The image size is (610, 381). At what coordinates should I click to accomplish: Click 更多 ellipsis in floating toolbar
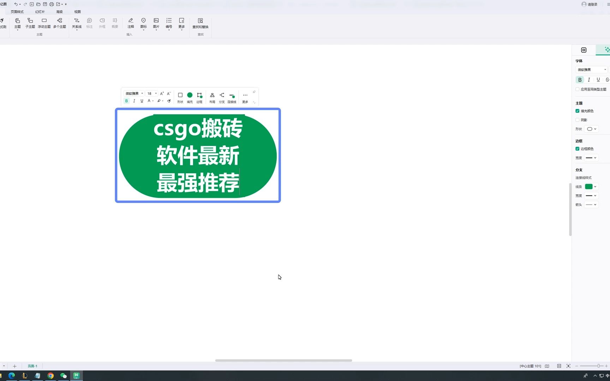pyautogui.click(x=245, y=98)
